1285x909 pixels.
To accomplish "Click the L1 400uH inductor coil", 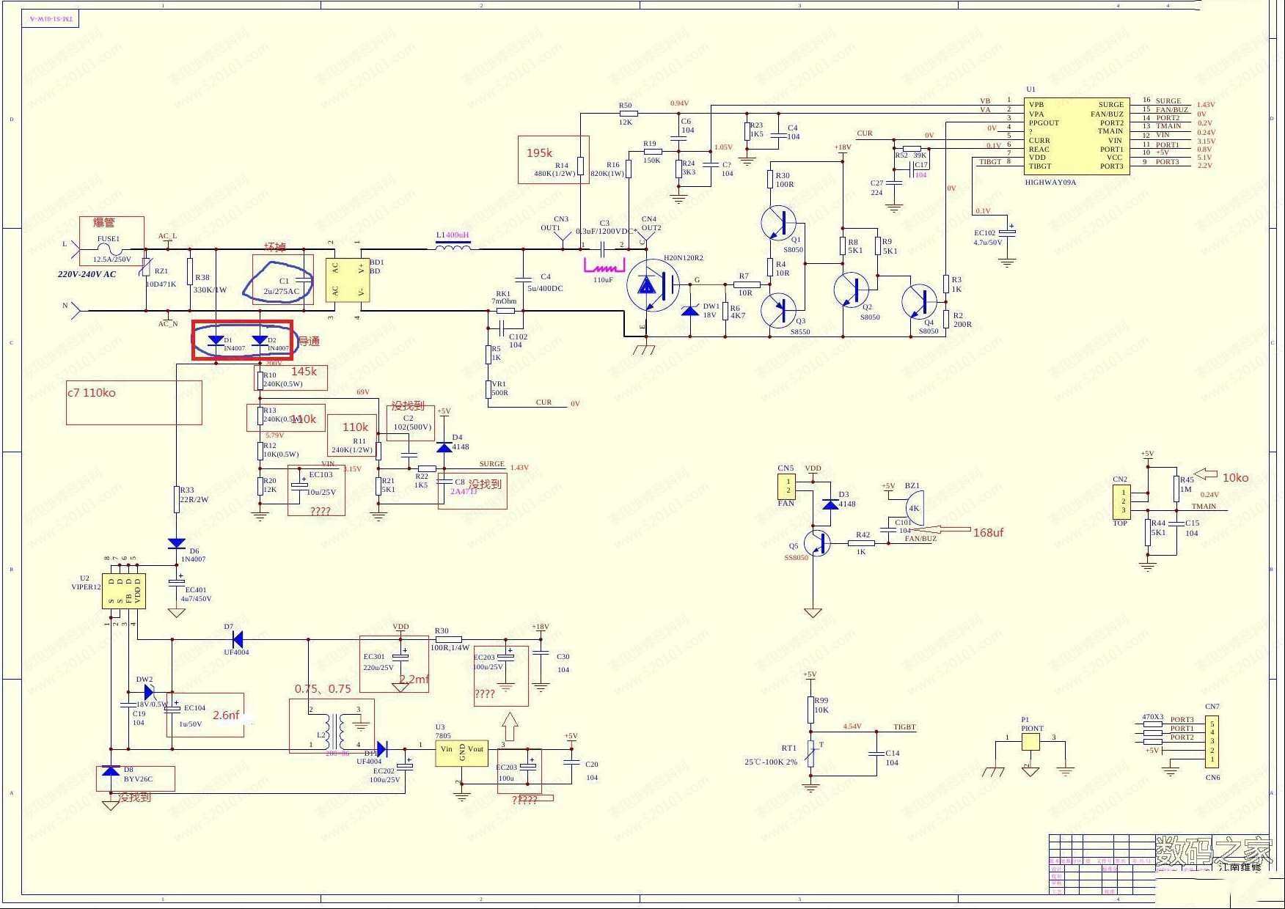I will click(453, 247).
